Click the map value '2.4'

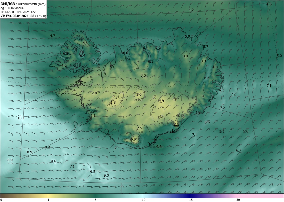[94, 93]
